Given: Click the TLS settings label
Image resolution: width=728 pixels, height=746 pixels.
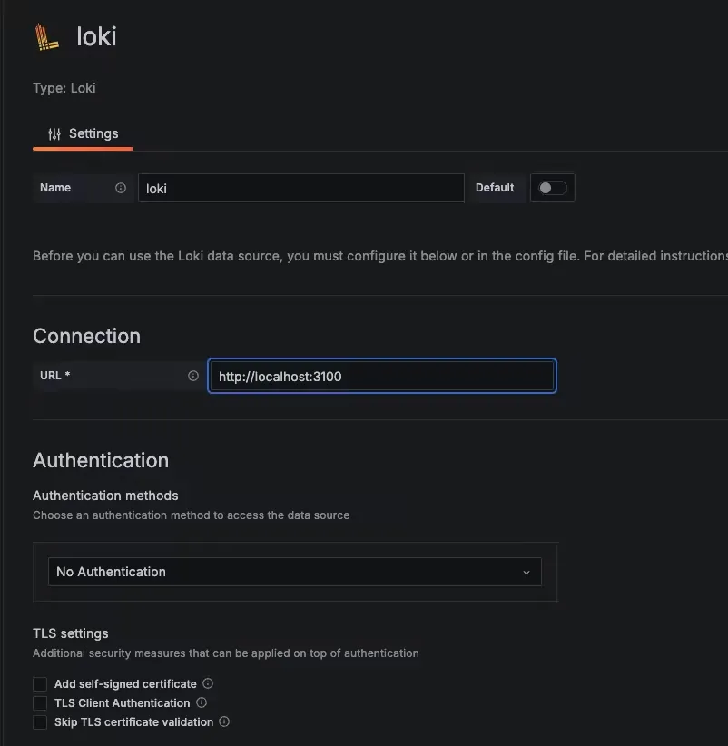Looking at the screenshot, I should coord(71,633).
